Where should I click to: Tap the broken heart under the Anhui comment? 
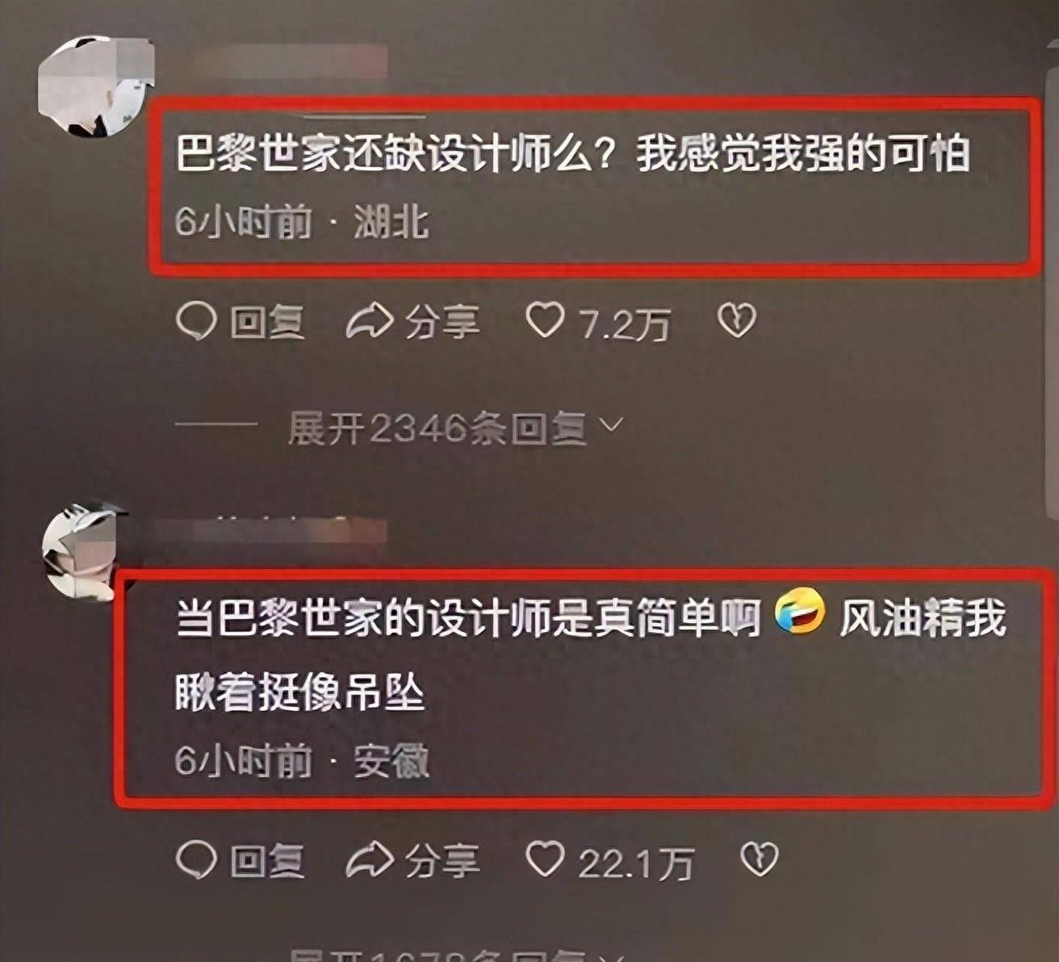point(760,860)
